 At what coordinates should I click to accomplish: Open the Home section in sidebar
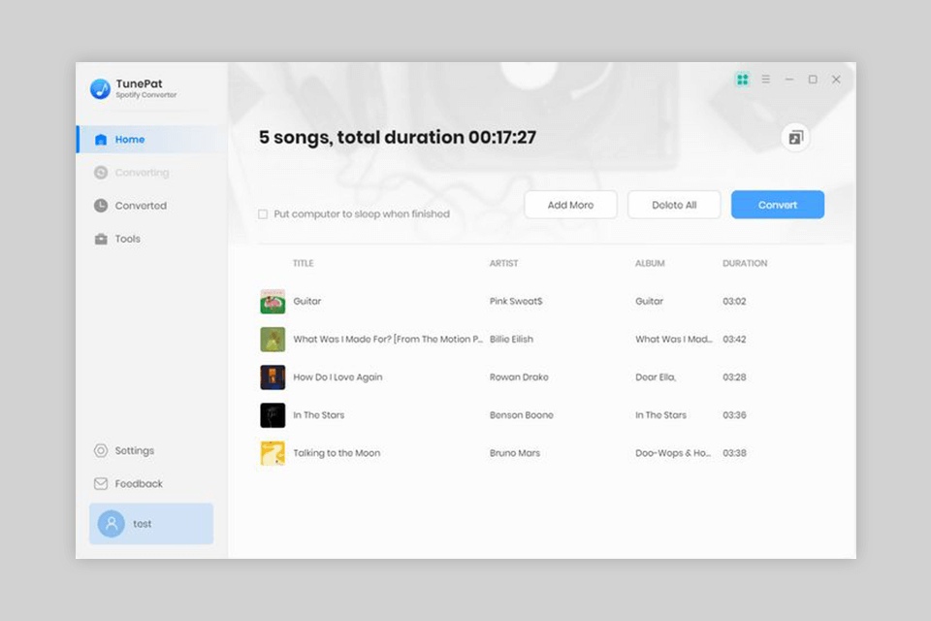(x=152, y=139)
